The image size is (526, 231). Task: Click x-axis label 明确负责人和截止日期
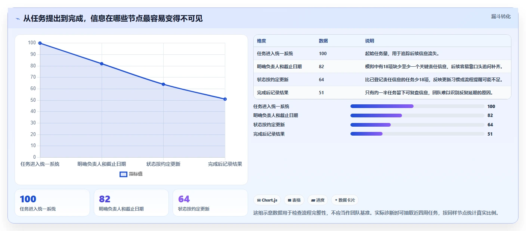[x=102, y=164]
